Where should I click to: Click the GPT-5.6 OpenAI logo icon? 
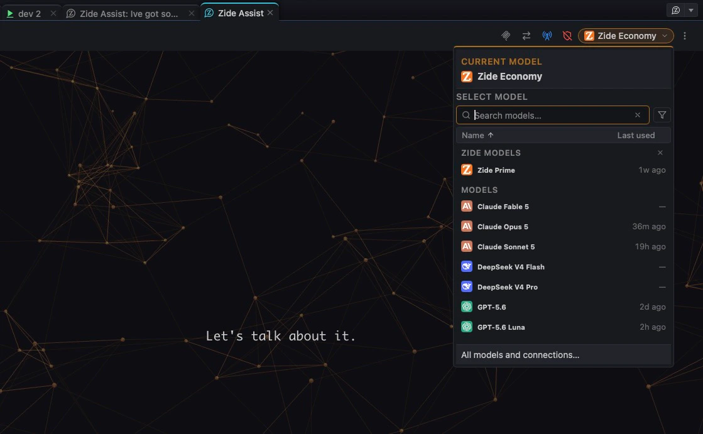(x=467, y=307)
